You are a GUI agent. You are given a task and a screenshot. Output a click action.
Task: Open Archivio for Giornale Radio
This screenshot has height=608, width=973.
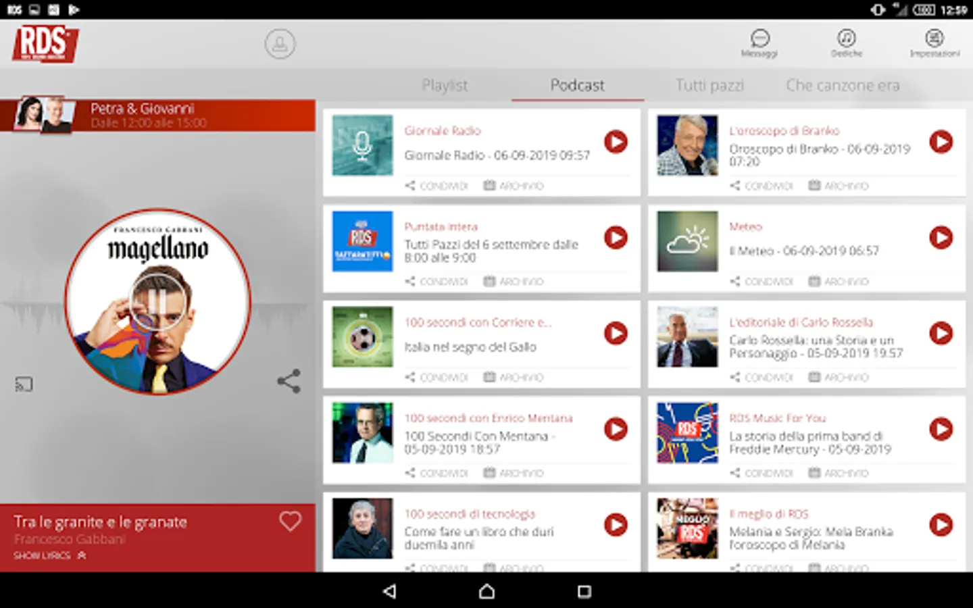514,186
